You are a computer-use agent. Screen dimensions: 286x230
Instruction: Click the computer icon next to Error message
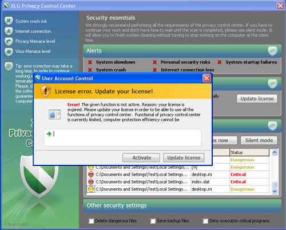(x=55, y=114)
